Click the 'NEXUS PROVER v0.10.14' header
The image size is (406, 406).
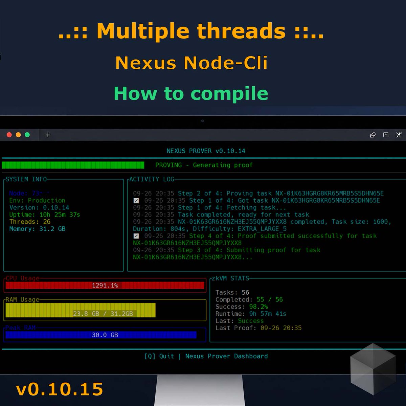pos(206,151)
